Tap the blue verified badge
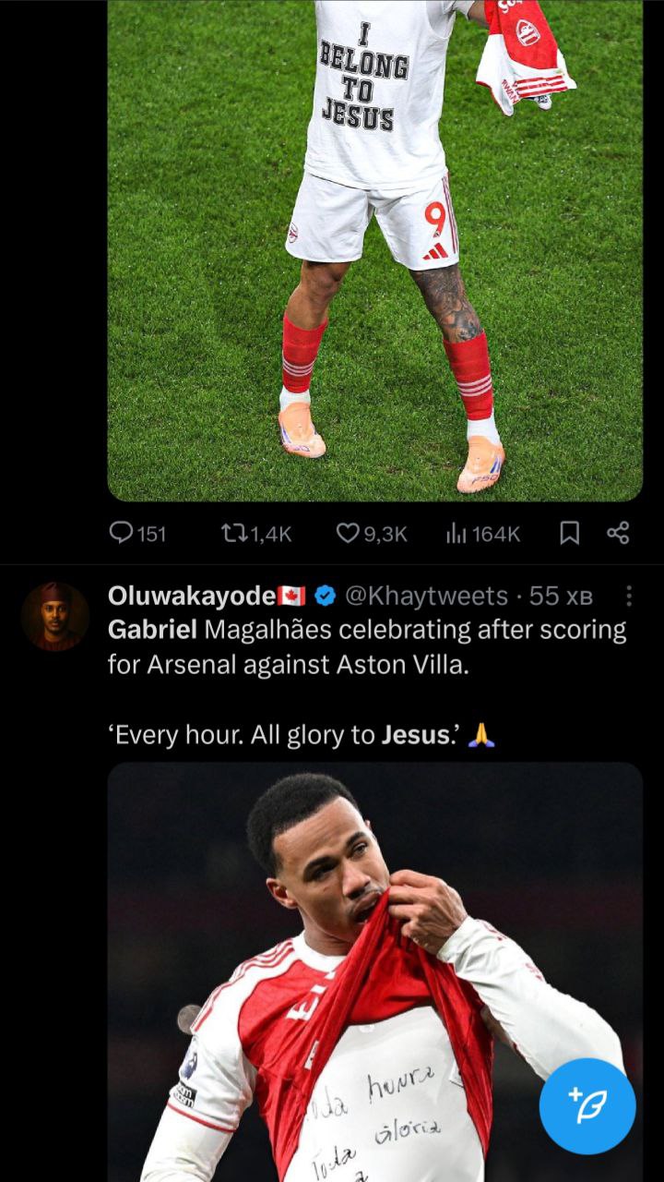The width and height of the screenshot is (664, 1182). pos(325,597)
